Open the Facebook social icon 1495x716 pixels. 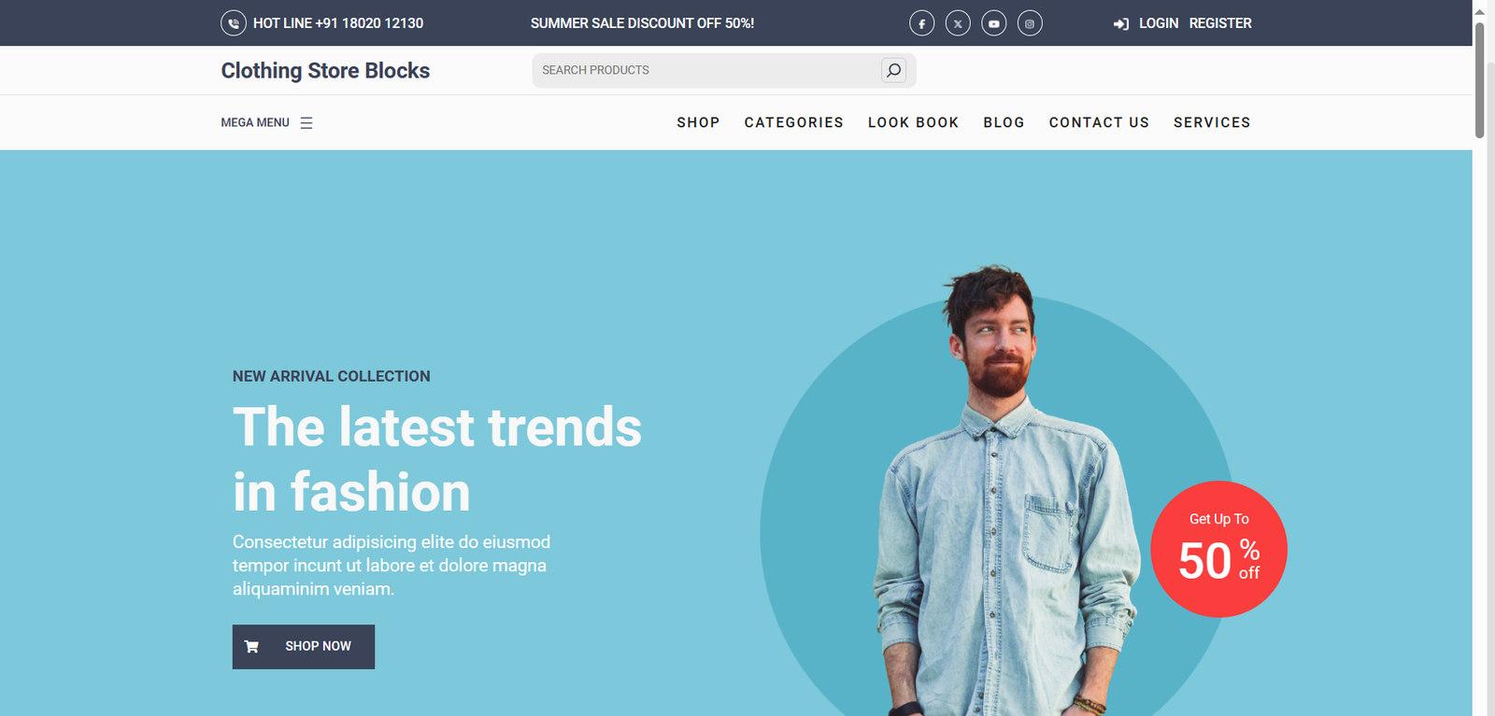tap(921, 23)
